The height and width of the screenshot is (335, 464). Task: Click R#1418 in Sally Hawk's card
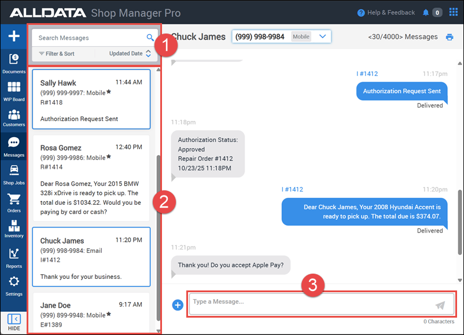(x=51, y=102)
